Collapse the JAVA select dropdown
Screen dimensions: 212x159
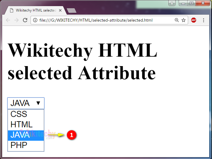pos(26,103)
